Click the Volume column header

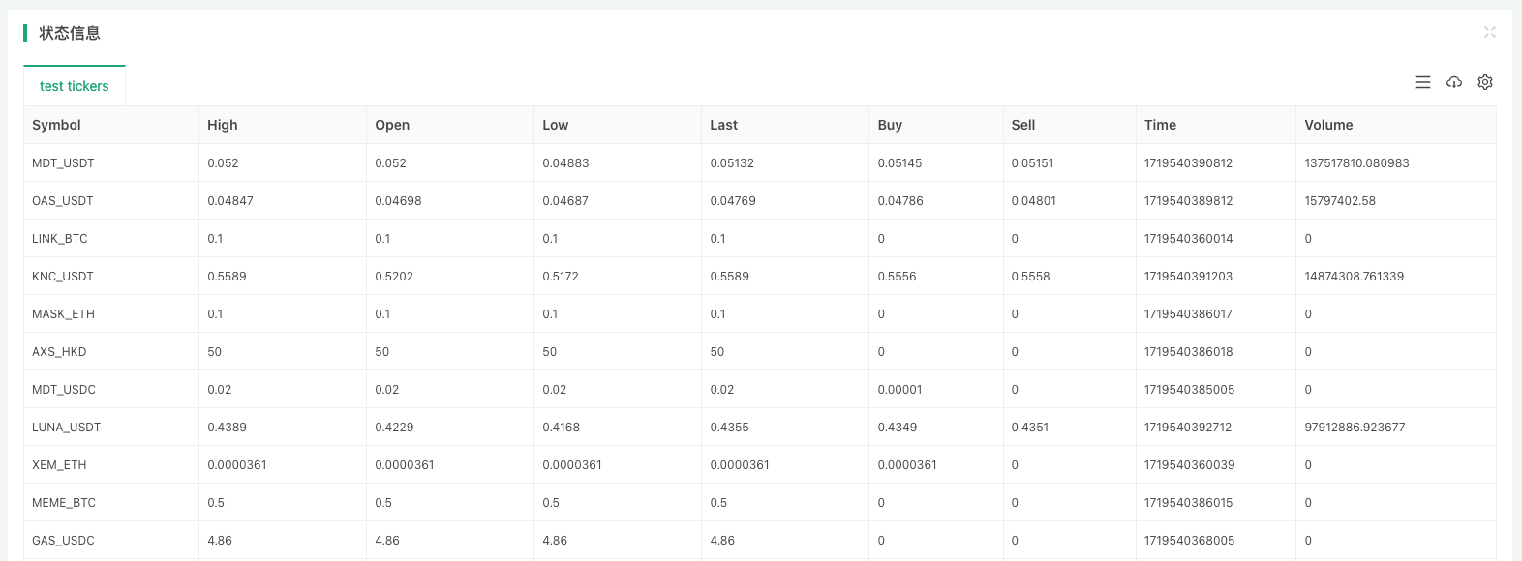coord(1327,125)
